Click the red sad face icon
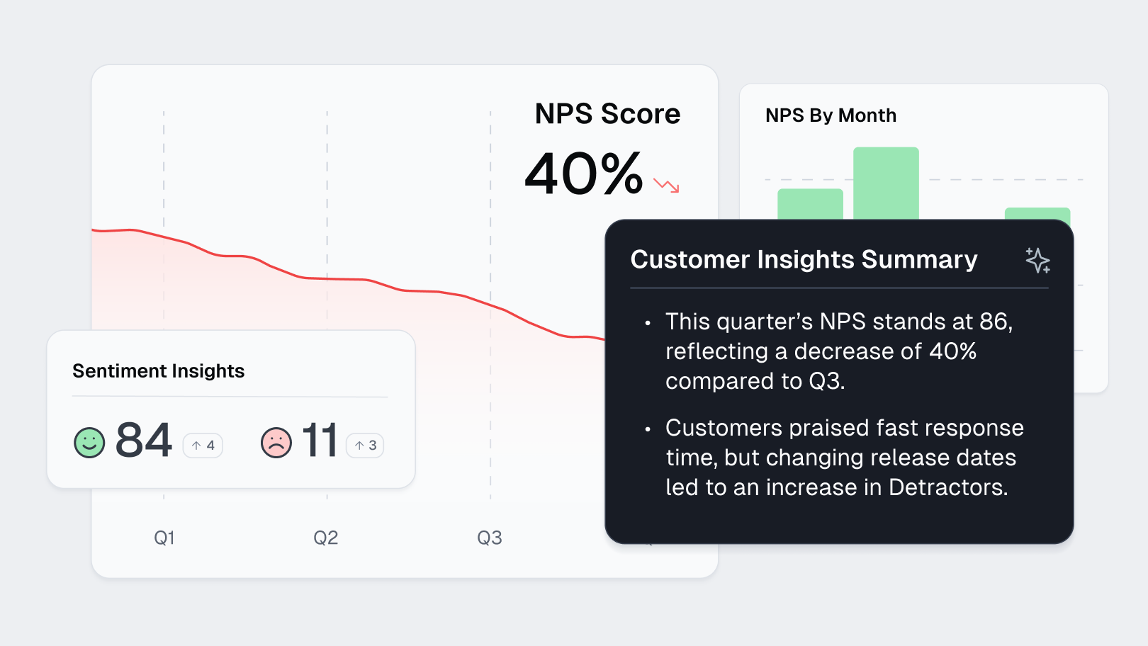The width and height of the screenshot is (1148, 646). pos(276,443)
